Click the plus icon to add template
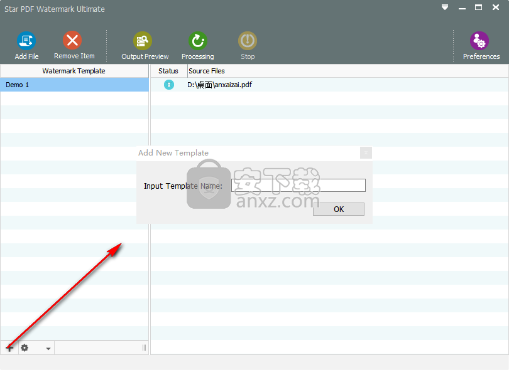 9,348
